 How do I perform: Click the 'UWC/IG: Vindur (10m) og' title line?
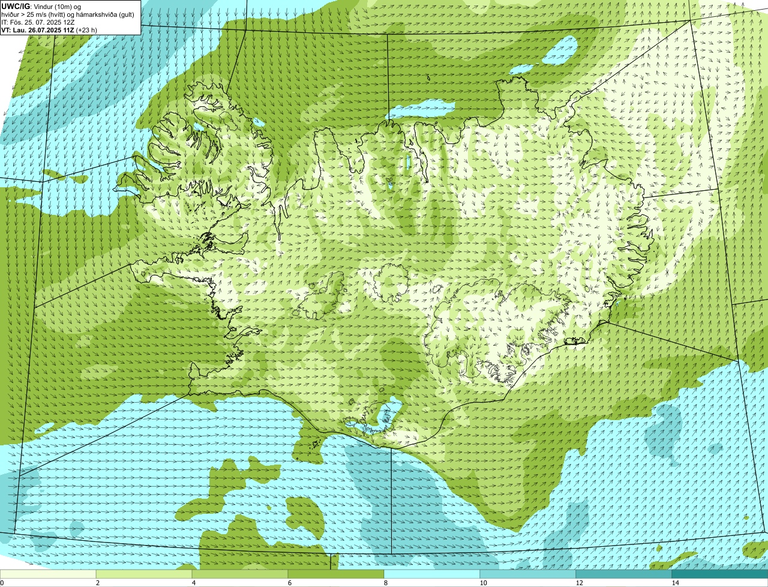(x=41, y=6)
